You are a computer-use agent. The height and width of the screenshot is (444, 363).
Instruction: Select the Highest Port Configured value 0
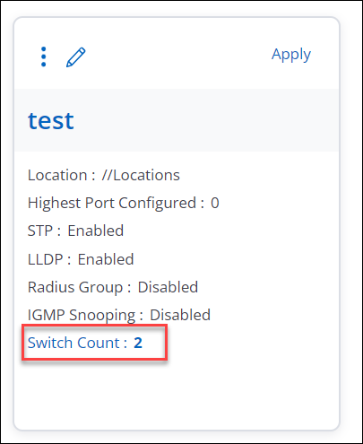(215, 203)
